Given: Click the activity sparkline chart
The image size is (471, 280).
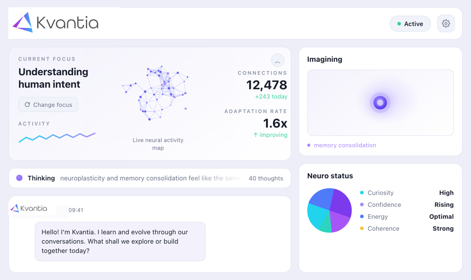Looking at the screenshot, I should point(57,137).
